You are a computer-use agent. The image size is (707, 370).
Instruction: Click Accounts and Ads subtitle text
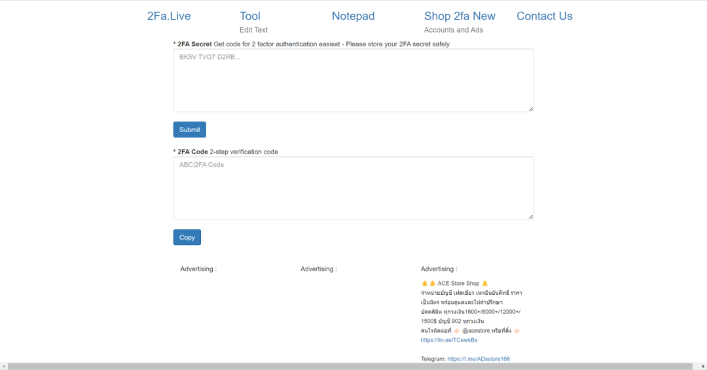click(x=453, y=30)
